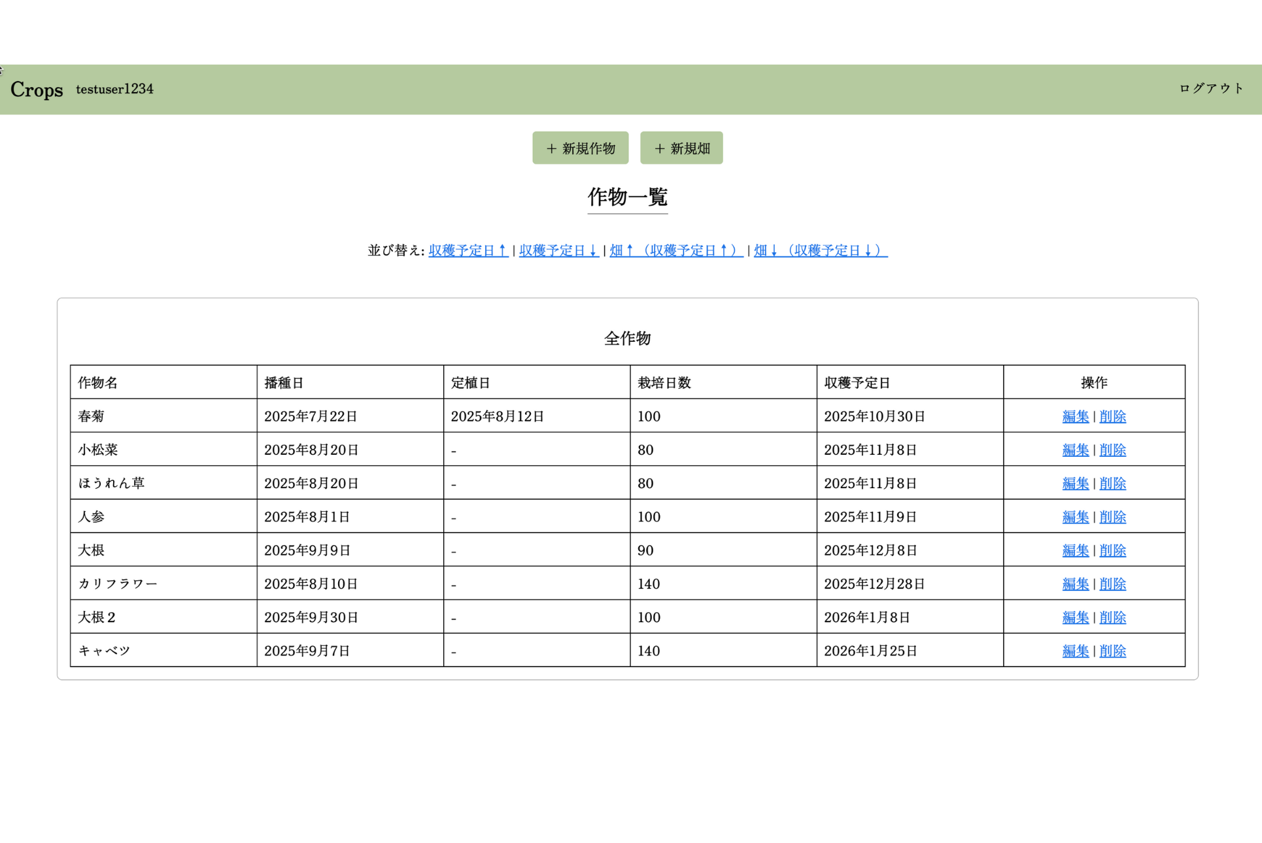The height and width of the screenshot is (843, 1262).
Task: Edit the キャベツ crop entry
Action: (x=1075, y=651)
